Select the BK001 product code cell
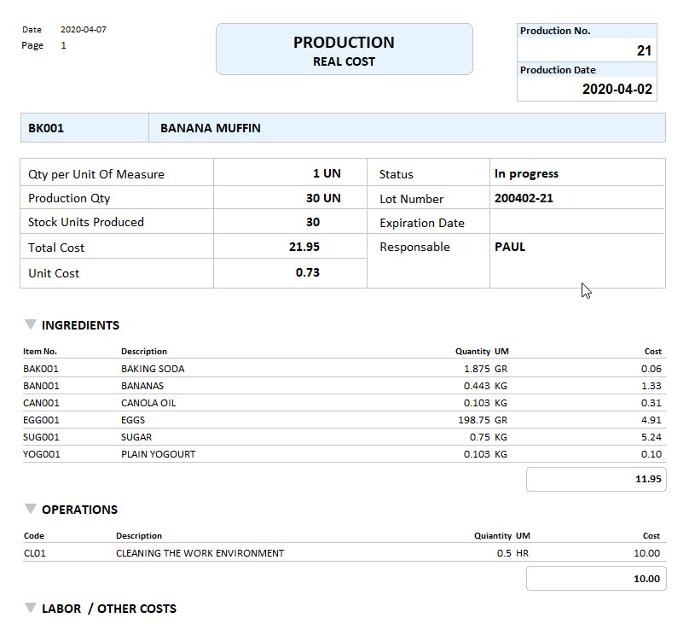Viewport: 689px width, 624px height. 47,128
